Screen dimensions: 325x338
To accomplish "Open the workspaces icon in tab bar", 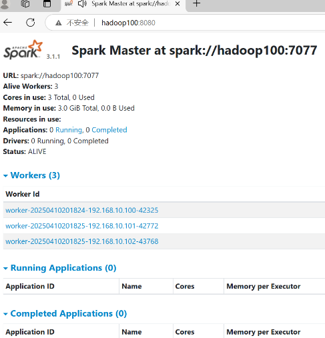I will tap(25, 4).
